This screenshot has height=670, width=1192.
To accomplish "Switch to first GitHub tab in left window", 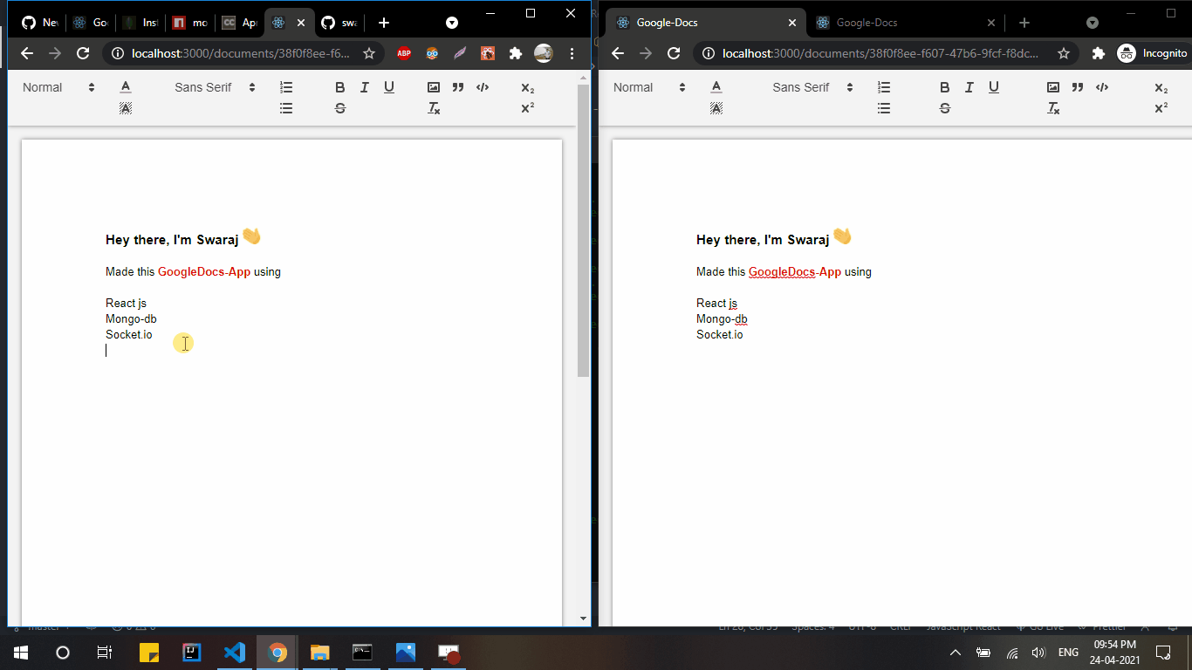I will [x=39, y=23].
